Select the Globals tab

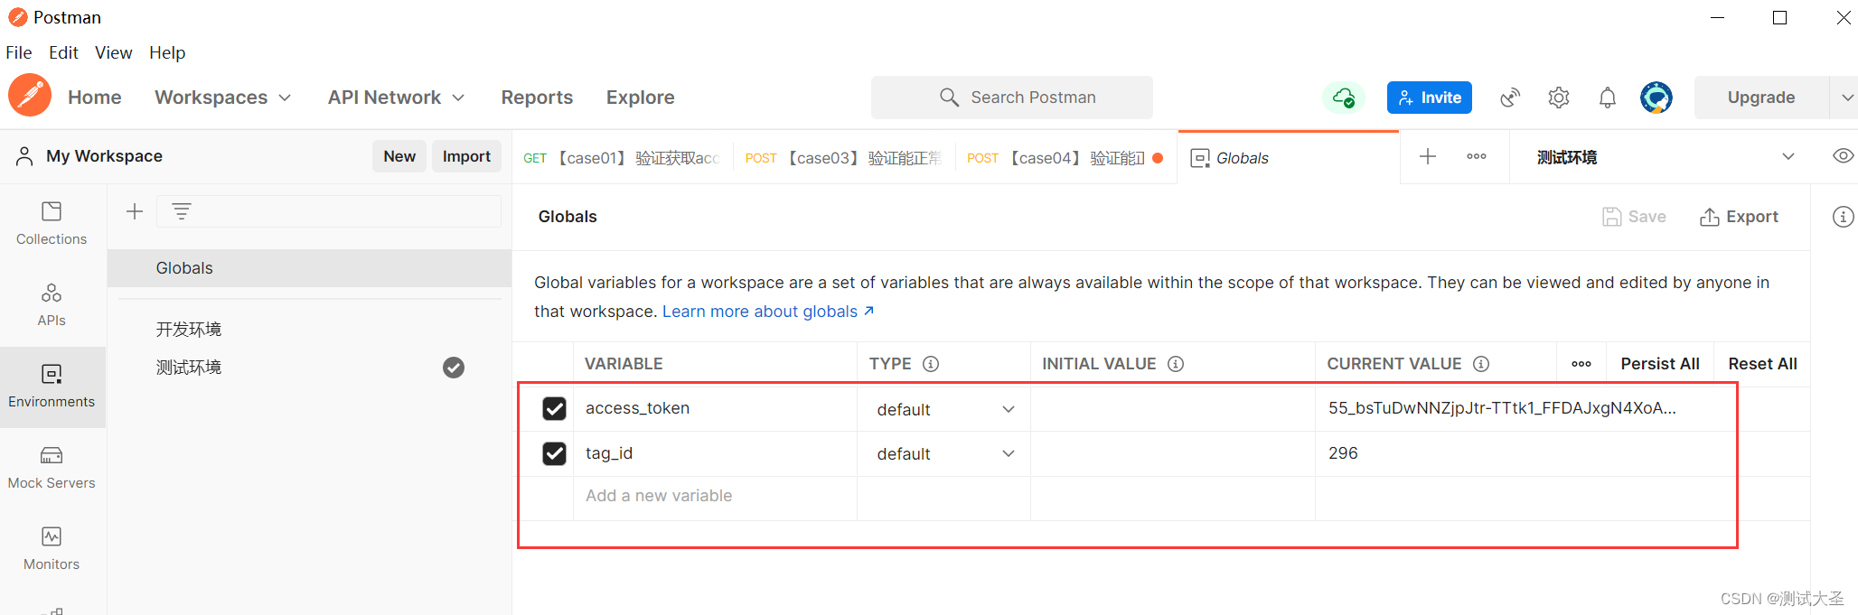click(1288, 158)
